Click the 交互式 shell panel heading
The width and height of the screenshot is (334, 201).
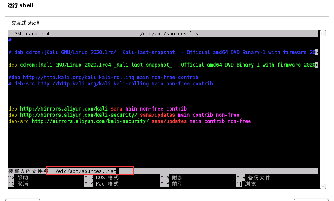(25, 23)
